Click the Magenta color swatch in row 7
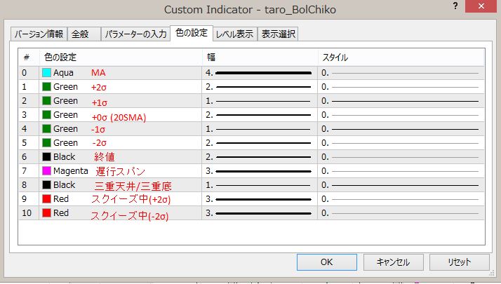Viewport: 501px width, 284px height. coord(47,170)
